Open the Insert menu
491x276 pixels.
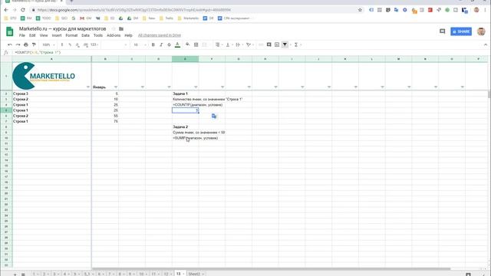[x=57, y=35]
